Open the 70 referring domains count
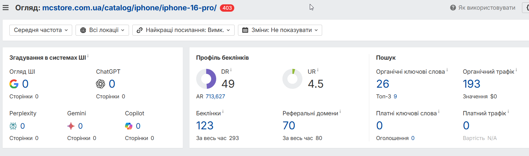This screenshot has height=156, width=529. pyautogui.click(x=289, y=126)
